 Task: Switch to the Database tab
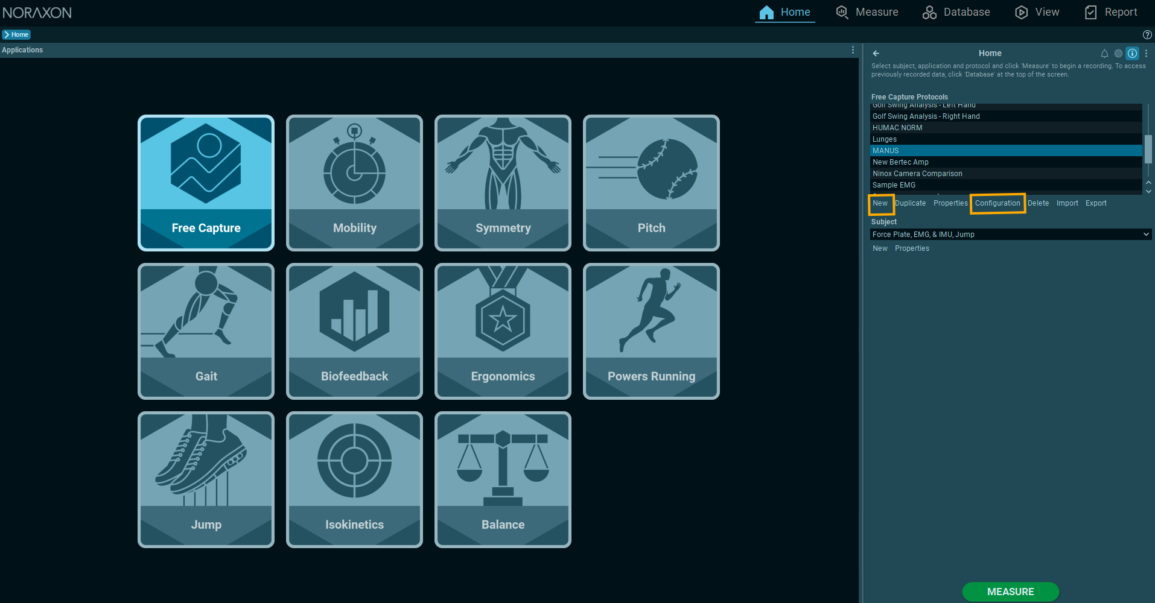[956, 12]
